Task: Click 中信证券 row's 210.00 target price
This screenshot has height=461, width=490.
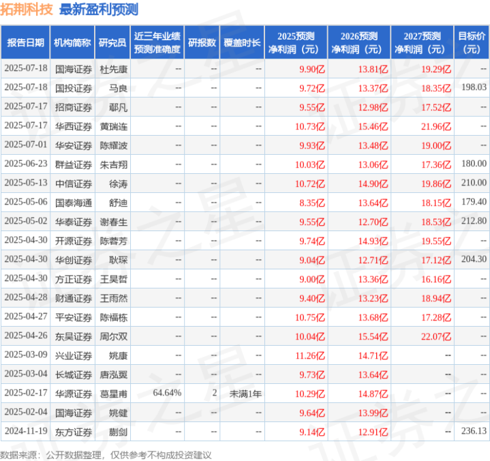Action: point(474,183)
